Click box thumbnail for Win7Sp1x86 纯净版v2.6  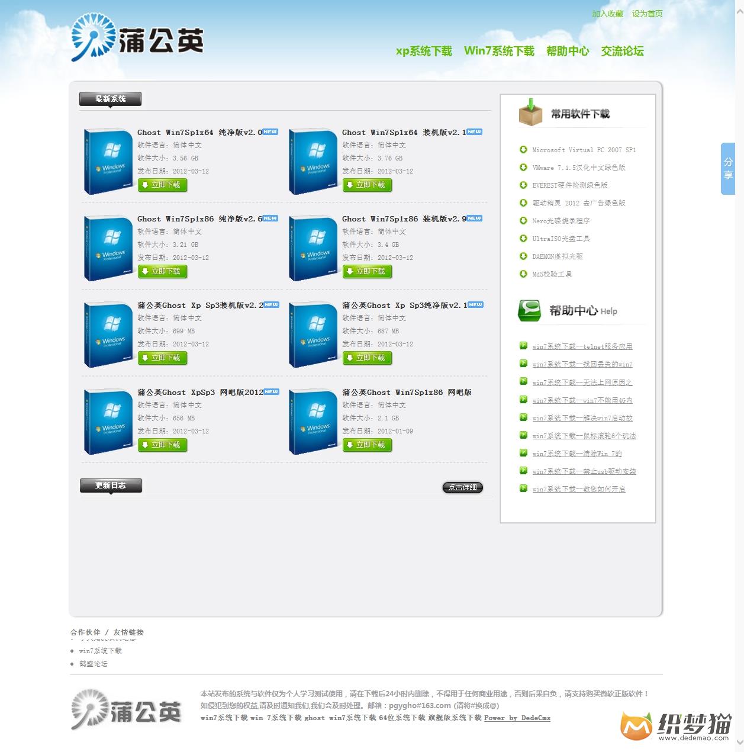coord(108,248)
